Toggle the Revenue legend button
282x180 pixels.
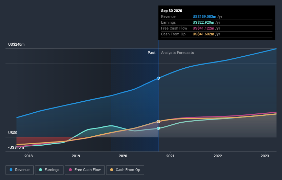[20, 170]
